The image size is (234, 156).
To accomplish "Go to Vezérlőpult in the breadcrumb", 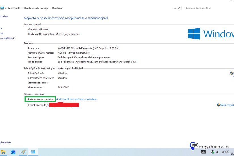I will coord(14,8).
